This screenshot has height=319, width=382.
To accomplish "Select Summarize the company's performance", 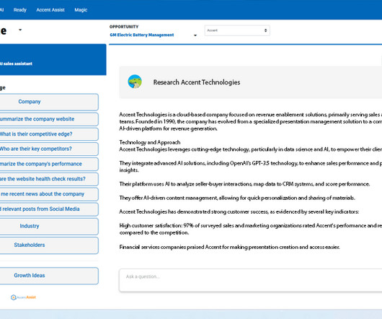I will (x=49, y=164).
